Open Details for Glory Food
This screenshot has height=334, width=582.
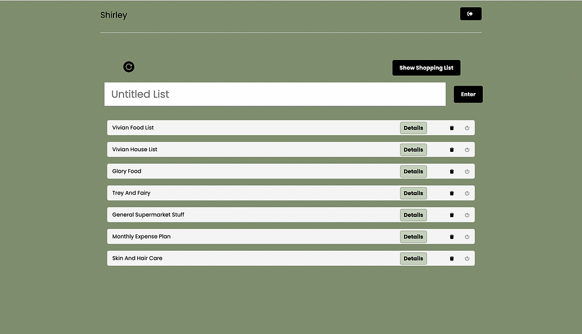pyautogui.click(x=413, y=171)
